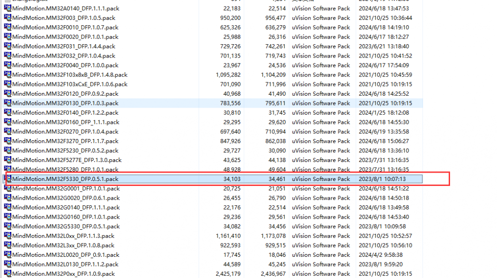Click the size value 1,095,282

[228, 75]
